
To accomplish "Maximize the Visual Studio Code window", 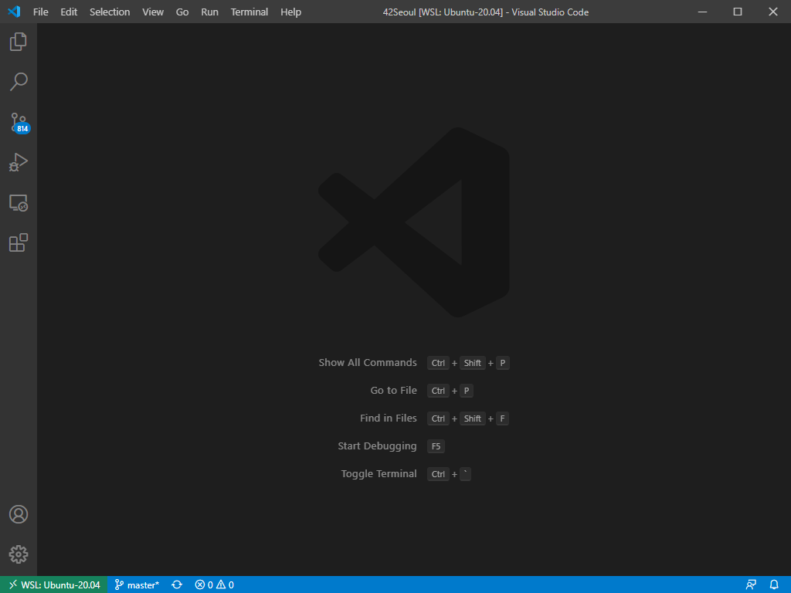I will click(x=738, y=12).
